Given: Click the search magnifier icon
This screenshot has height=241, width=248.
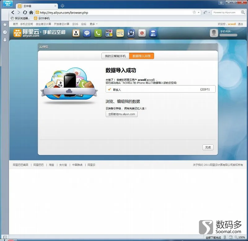Looking at the screenshot, I should [x=243, y=12].
